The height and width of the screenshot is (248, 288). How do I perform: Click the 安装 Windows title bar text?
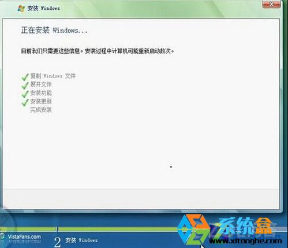click(x=44, y=9)
